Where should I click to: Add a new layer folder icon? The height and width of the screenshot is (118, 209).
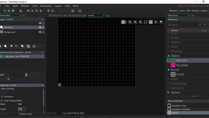28,46
